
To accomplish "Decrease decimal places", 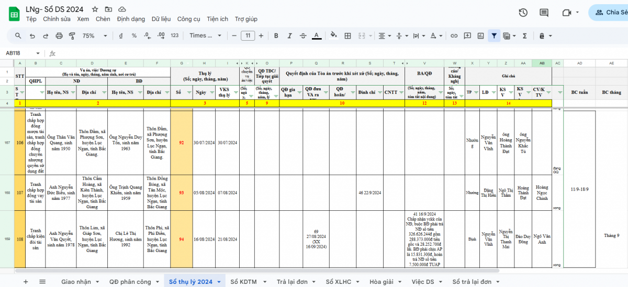I will [x=147, y=35].
